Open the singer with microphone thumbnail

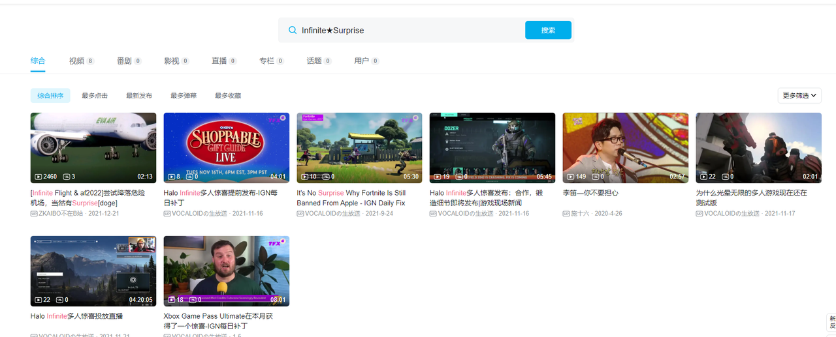click(x=626, y=148)
